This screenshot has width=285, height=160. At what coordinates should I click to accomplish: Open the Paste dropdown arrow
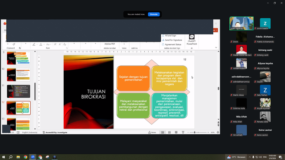pos(8,44)
